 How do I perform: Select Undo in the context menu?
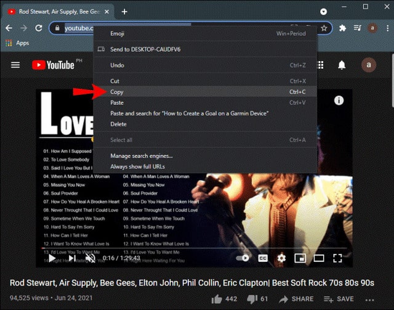205,65
